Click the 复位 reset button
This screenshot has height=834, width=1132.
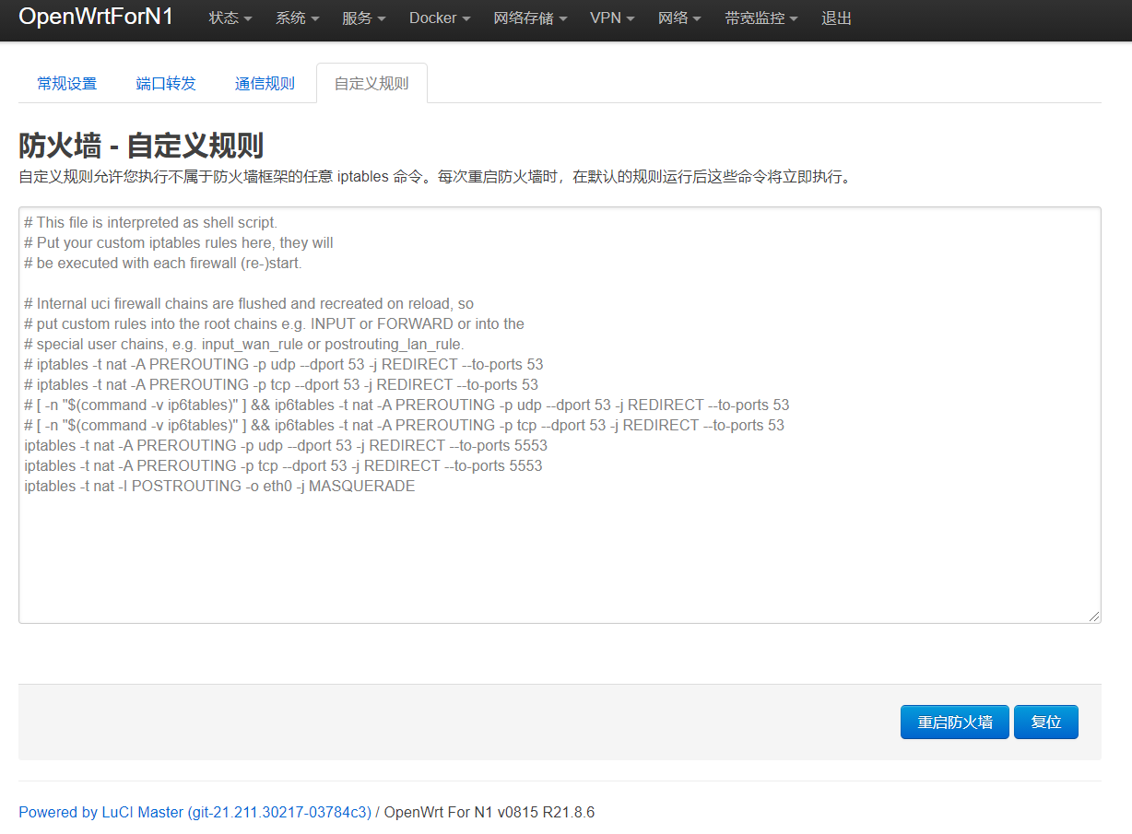tap(1046, 722)
